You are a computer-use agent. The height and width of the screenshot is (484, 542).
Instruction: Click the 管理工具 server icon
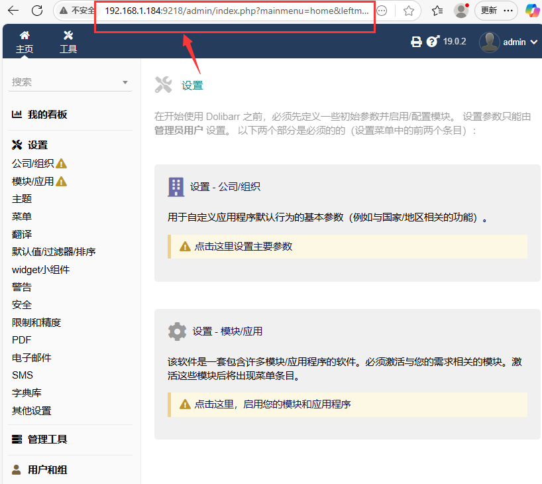17,440
